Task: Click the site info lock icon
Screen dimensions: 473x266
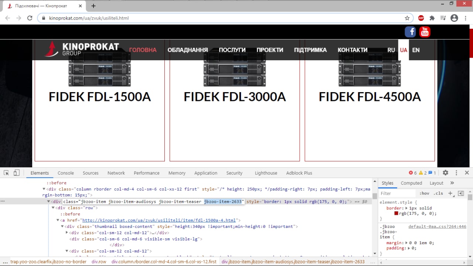Action: coord(44,18)
